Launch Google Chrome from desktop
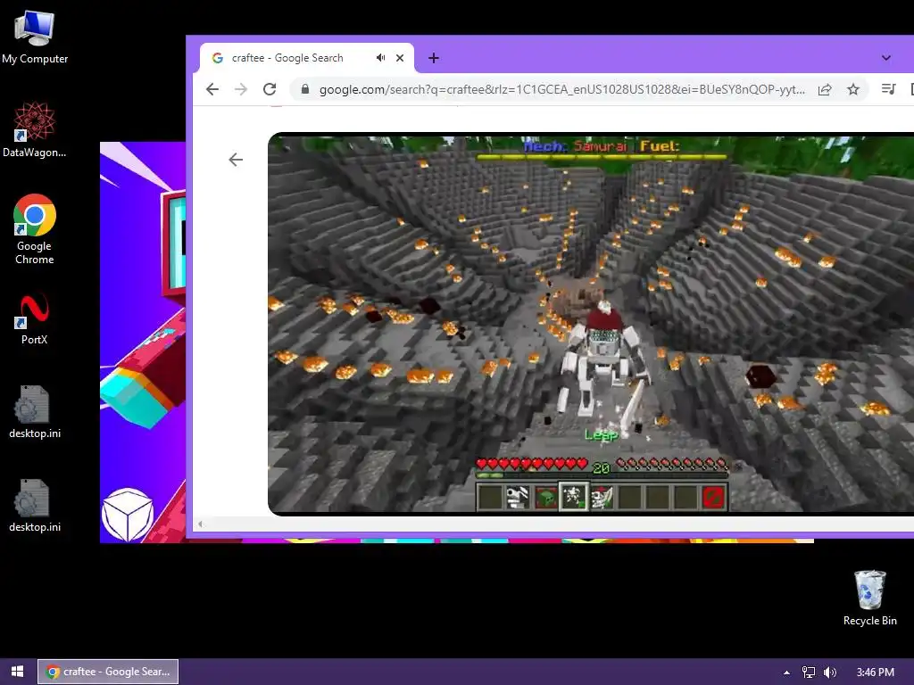The width and height of the screenshot is (914, 685). click(35, 229)
